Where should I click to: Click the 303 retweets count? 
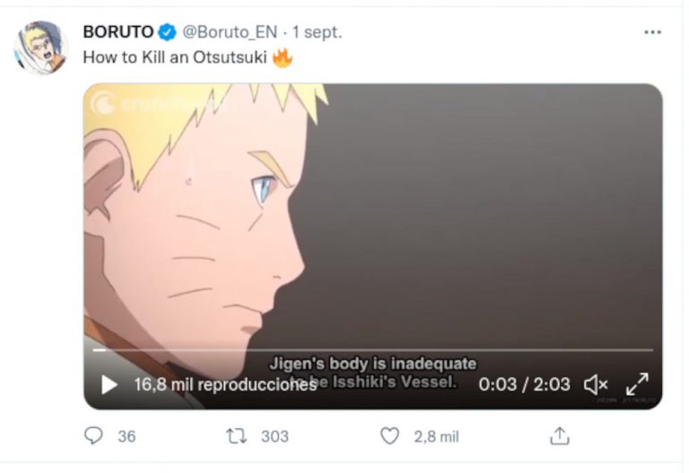275,436
